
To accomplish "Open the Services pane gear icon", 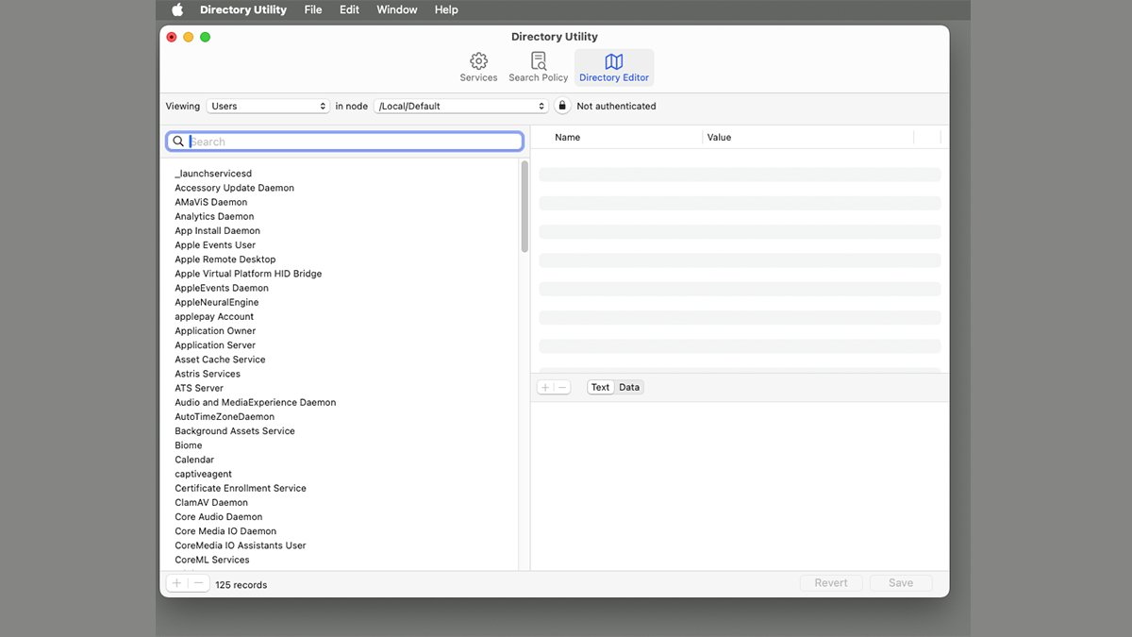I will point(478,61).
